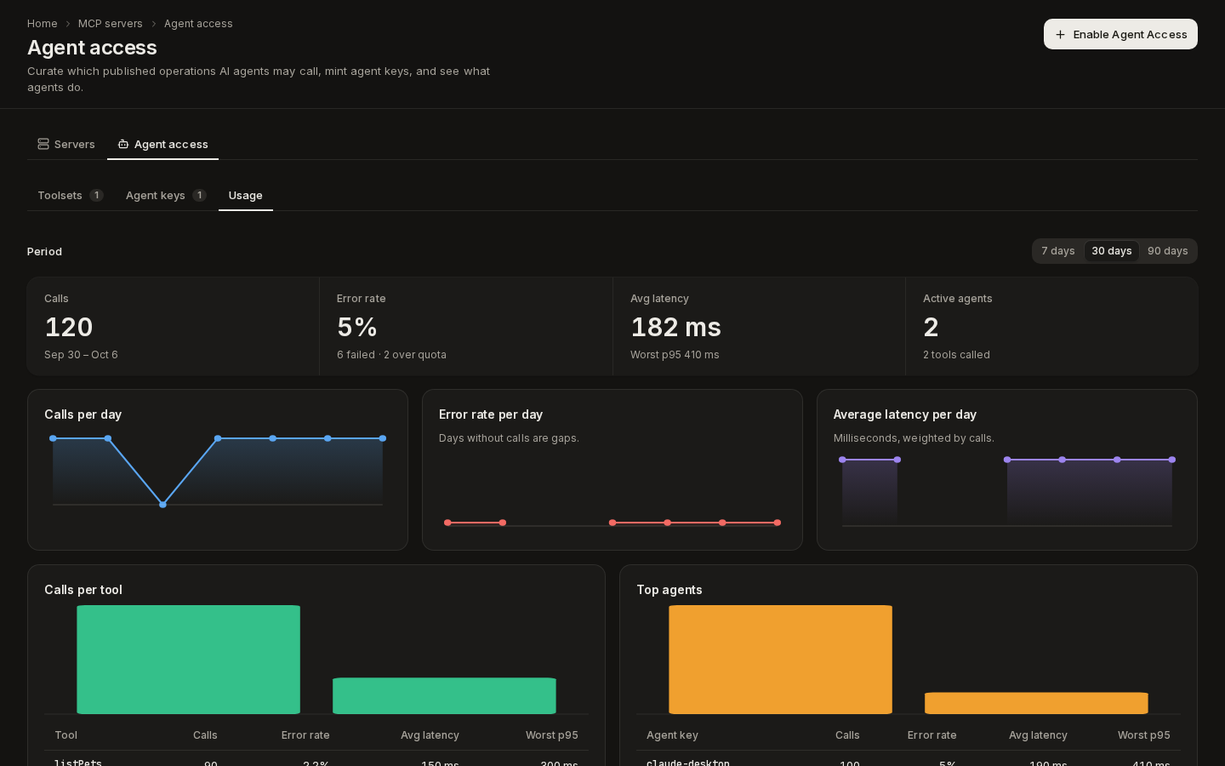Viewport: 1225px width, 766px height.
Task: Click the Calls value 120
Action: click(69, 327)
